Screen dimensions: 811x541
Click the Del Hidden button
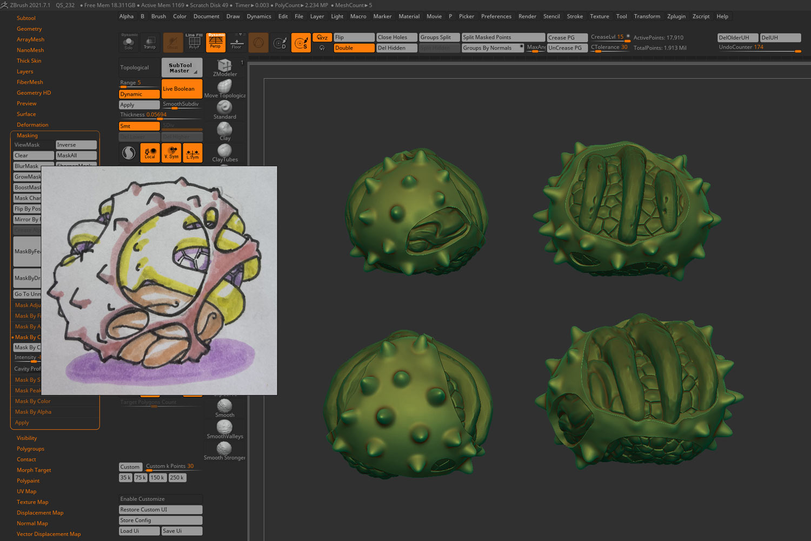[397, 48]
